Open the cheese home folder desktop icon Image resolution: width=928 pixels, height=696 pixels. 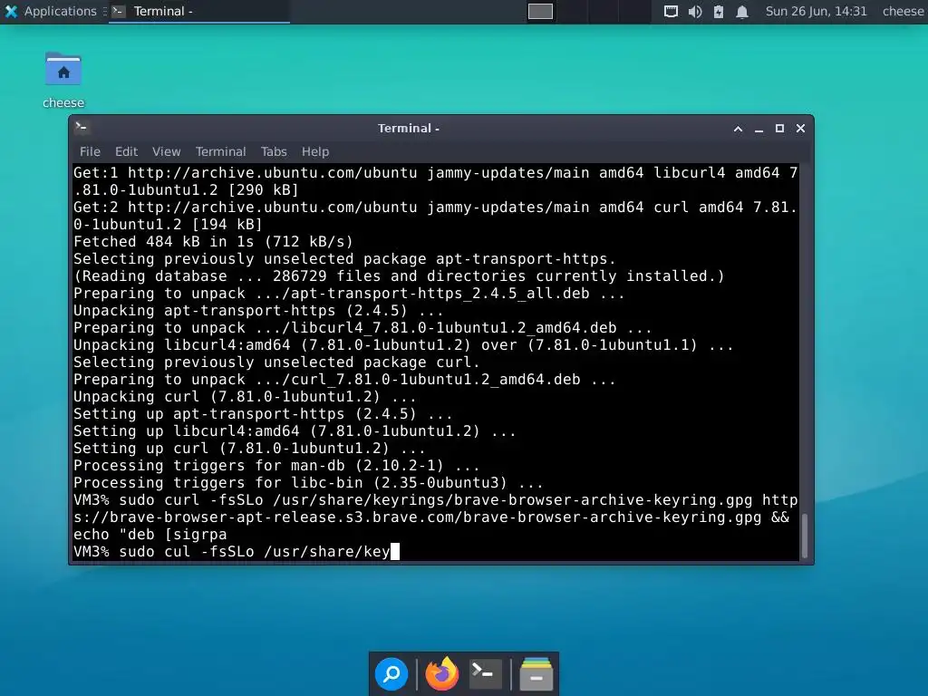(x=63, y=80)
